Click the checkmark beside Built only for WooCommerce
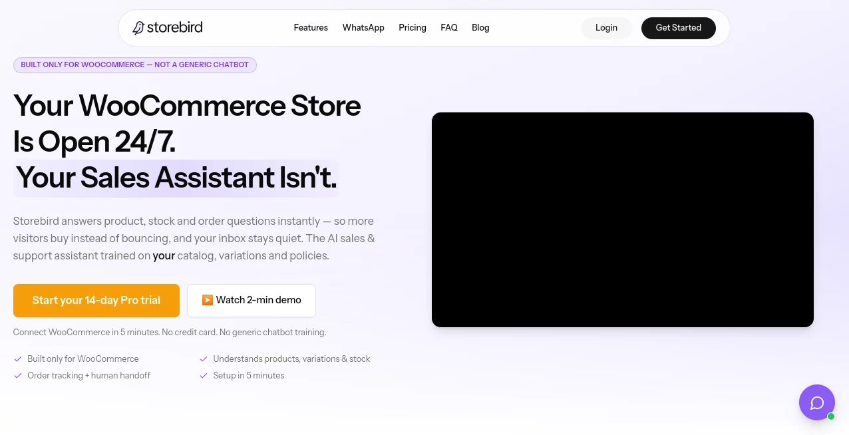Viewport: 849px width, 435px height. tap(18, 359)
